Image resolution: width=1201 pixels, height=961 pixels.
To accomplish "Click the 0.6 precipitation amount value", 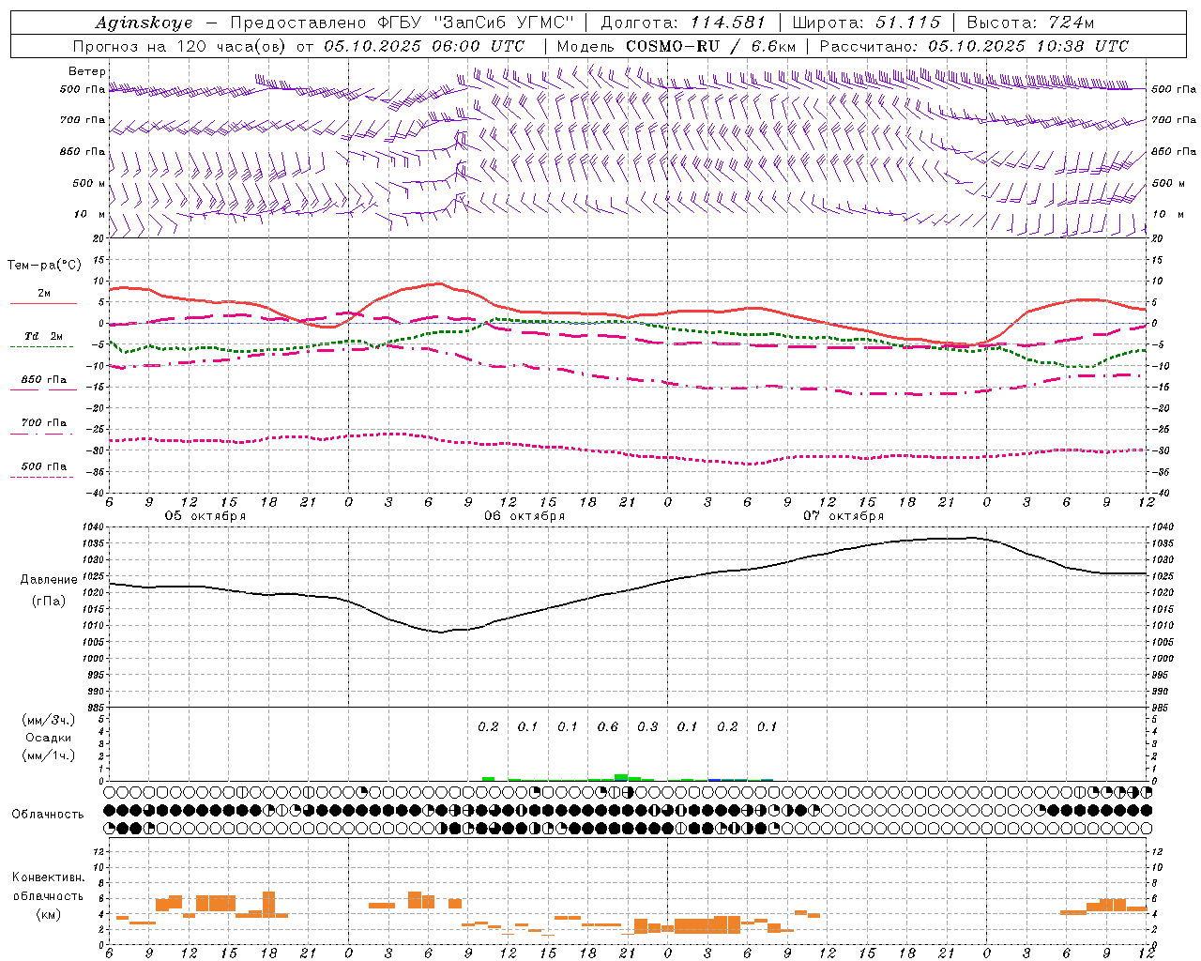I will pos(608,726).
